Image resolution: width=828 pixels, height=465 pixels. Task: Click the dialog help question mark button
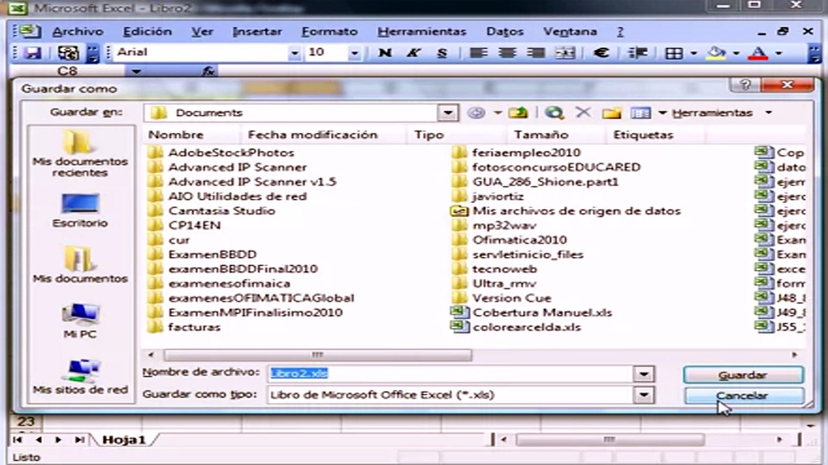click(746, 85)
